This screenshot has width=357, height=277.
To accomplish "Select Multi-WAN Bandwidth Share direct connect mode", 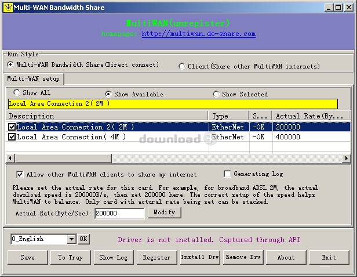I will tap(11, 65).
